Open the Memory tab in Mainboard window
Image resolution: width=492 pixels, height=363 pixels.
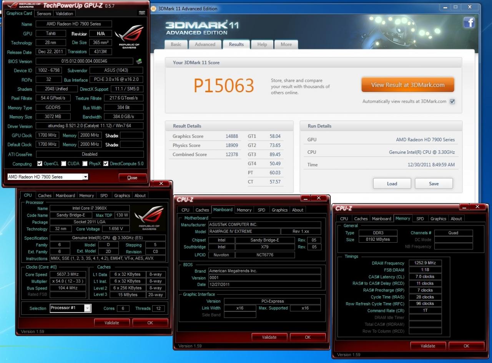tap(244, 210)
